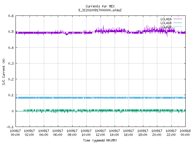Viewport: 191px width, 143px height.
Task: Click the 16:00 x-axis time label
Action: coord(129,135)
